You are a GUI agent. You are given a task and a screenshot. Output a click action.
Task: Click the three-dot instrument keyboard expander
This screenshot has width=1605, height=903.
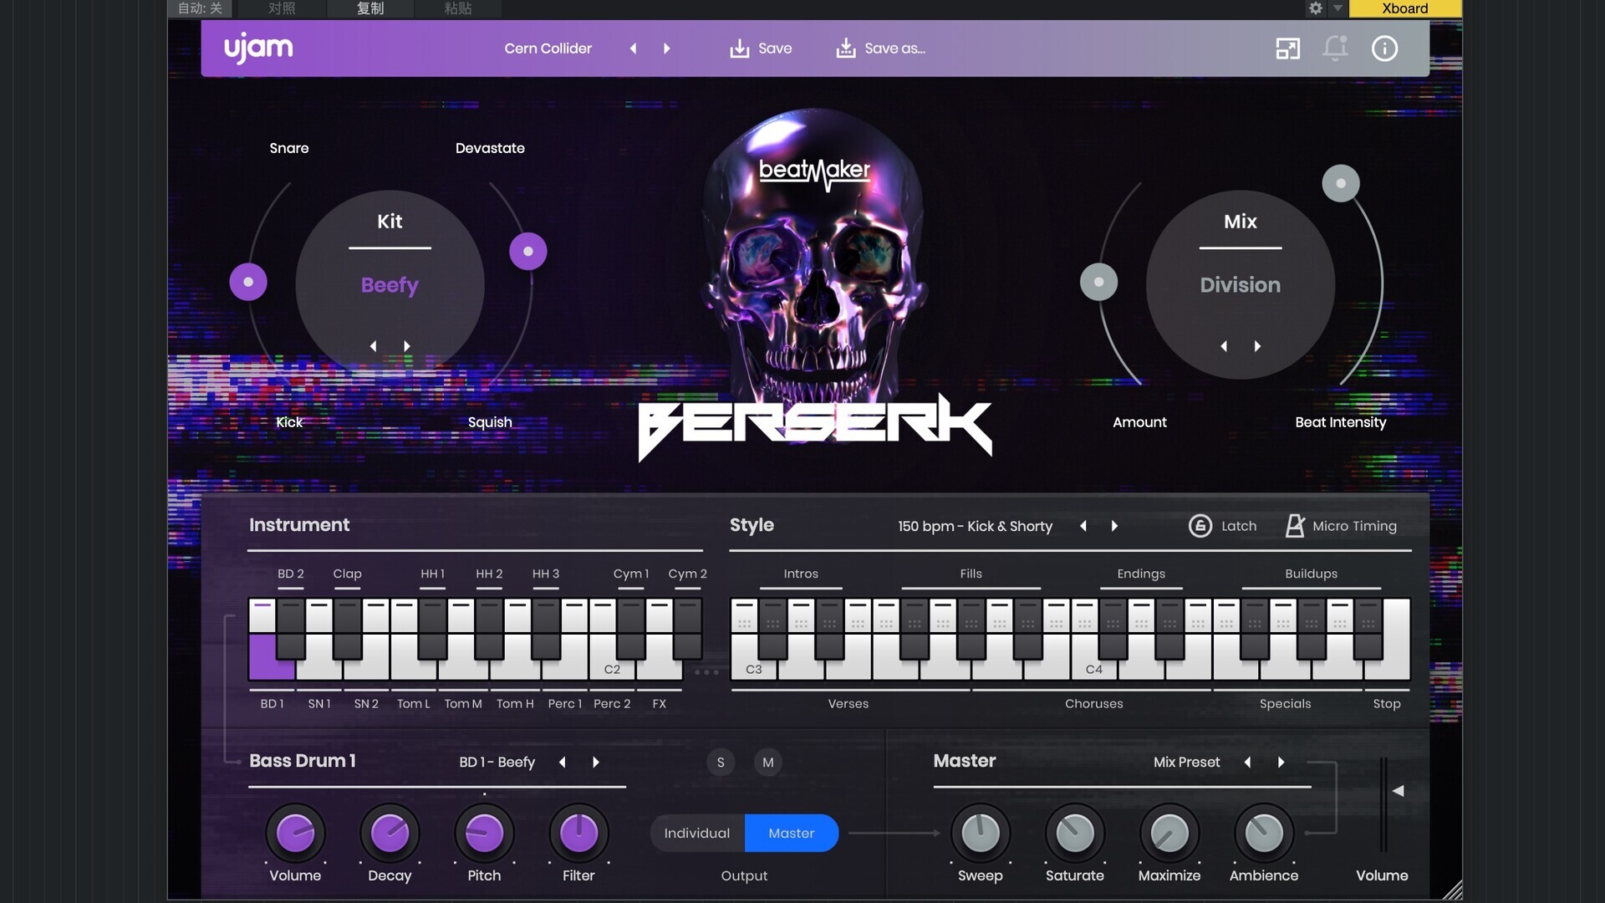pyautogui.click(x=706, y=672)
